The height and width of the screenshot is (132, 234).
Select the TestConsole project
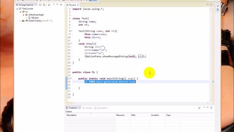pyautogui.click(x=27, y=9)
